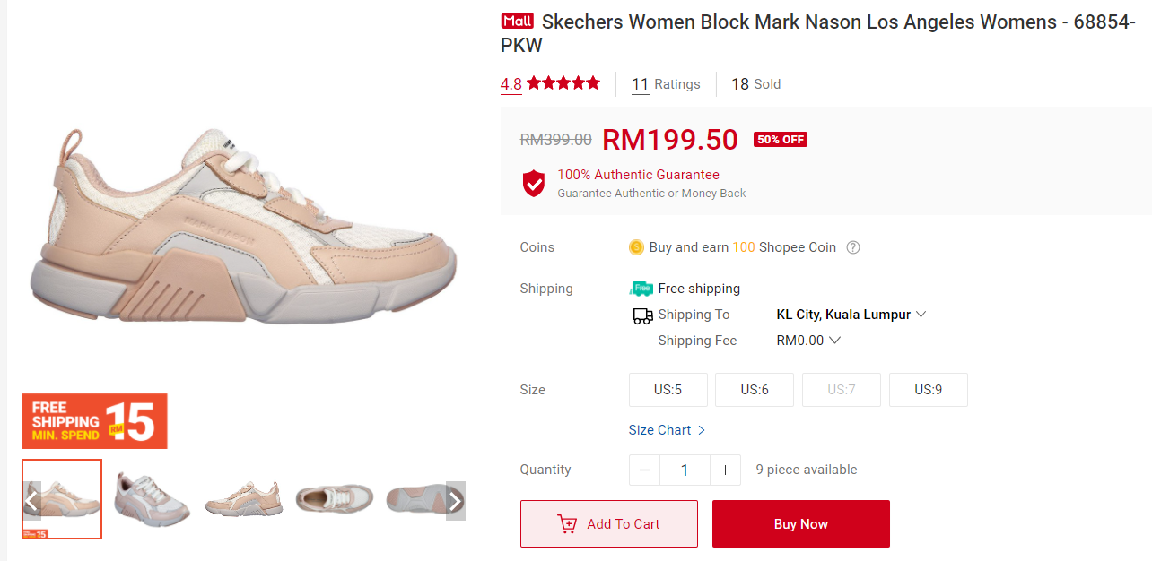The width and height of the screenshot is (1152, 561).
Task: Click the Shopee Coin help question icon
Action: coord(853,247)
